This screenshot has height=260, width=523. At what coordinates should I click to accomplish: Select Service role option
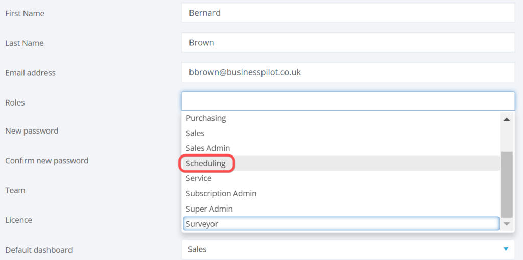point(199,178)
